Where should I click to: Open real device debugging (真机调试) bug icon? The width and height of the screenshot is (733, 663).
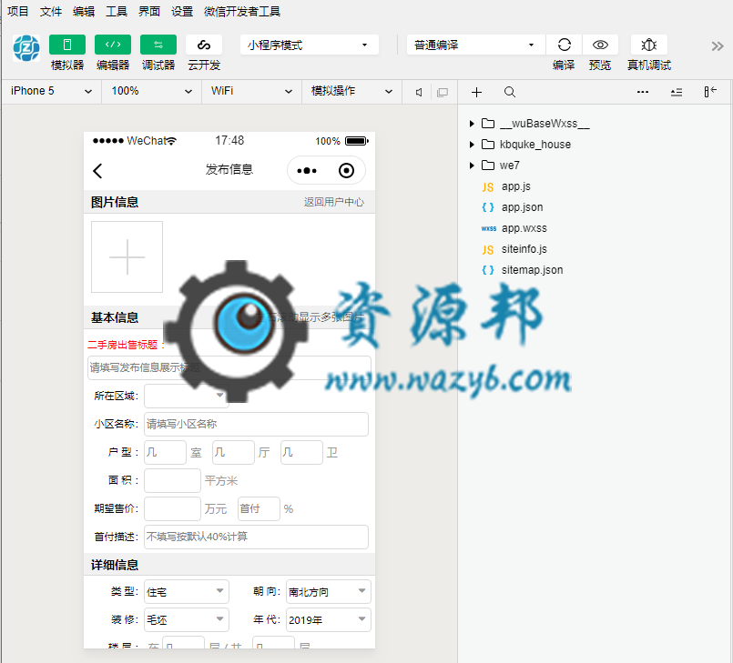(649, 45)
